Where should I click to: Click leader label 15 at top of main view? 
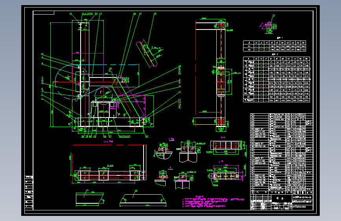(100, 14)
